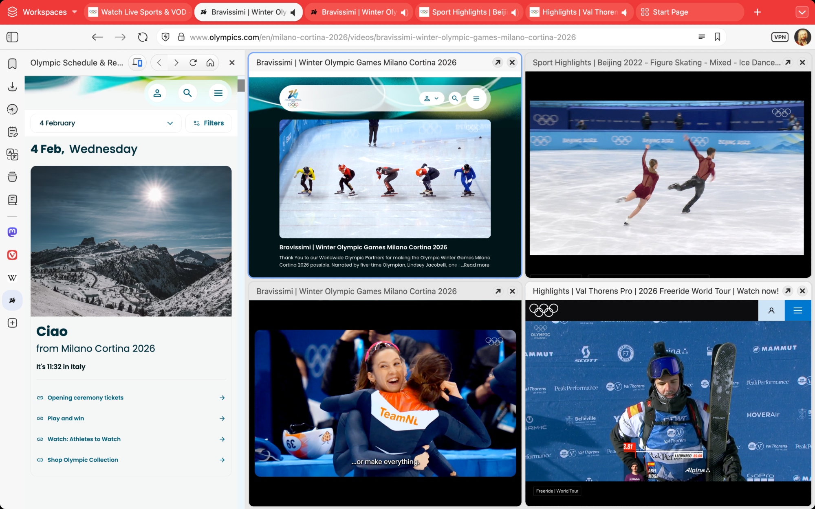
Task: Open Reader View from address bar
Action: [701, 37]
